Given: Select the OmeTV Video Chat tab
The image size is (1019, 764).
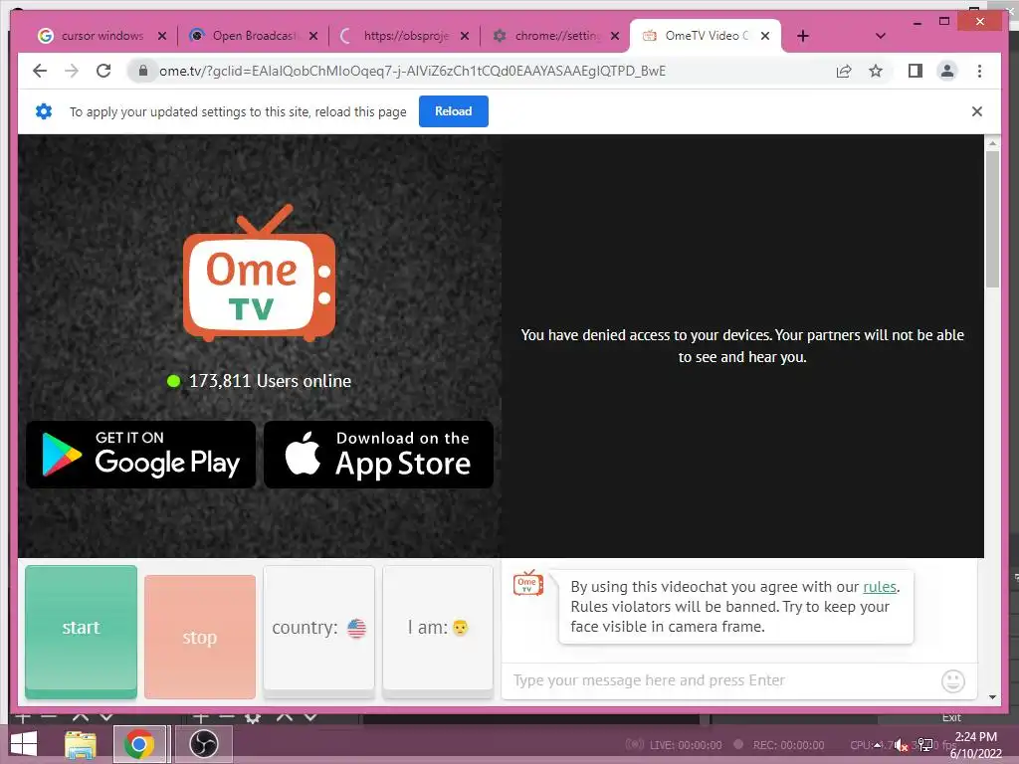Looking at the screenshot, I should [706, 36].
